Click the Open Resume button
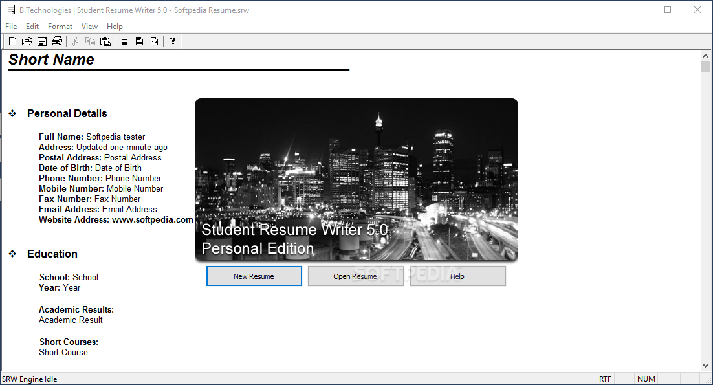713x385 pixels. [x=355, y=276]
